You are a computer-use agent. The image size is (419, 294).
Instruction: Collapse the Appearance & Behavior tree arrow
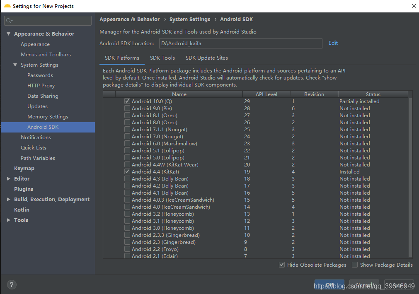tap(9, 34)
